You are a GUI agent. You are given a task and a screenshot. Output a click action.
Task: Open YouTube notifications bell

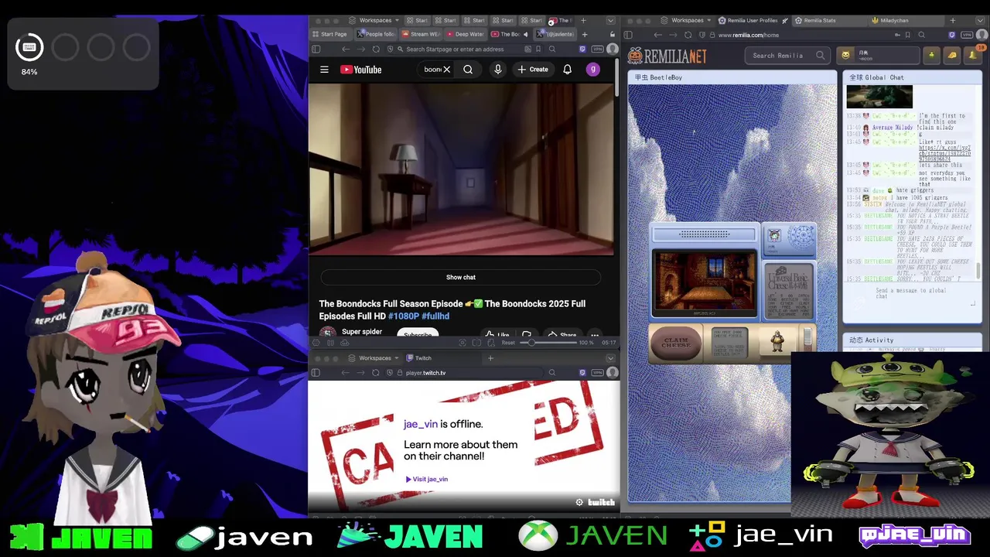pyautogui.click(x=567, y=70)
